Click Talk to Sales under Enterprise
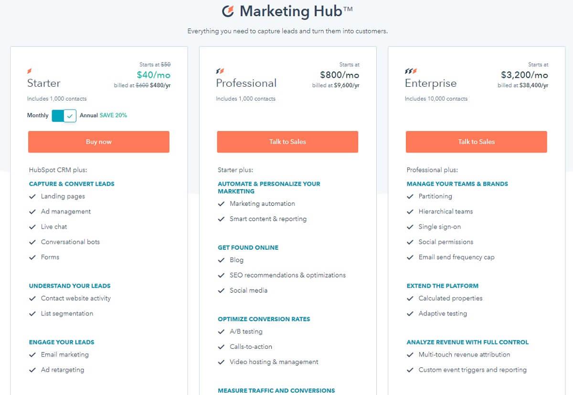 [x=477, y=142]
